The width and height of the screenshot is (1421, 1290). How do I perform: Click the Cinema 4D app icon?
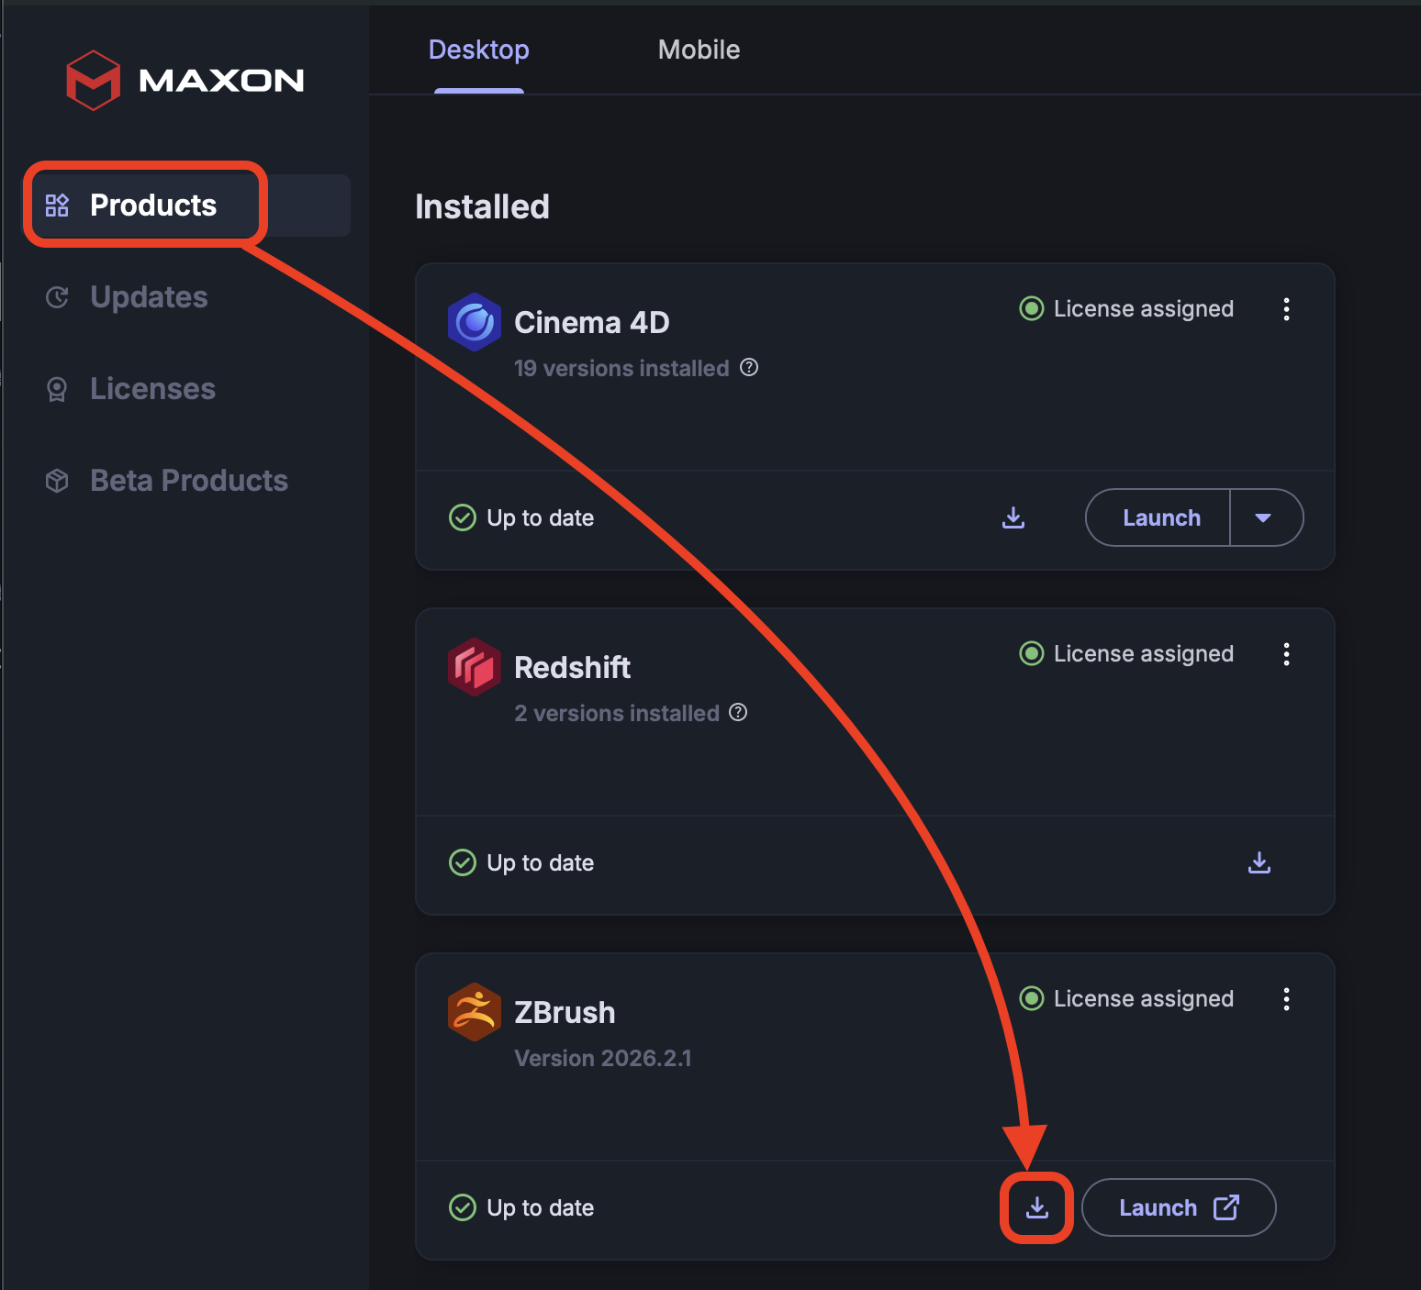point(475,322)
